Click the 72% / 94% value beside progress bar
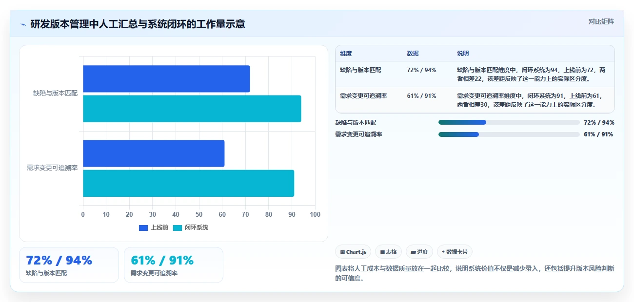Viewport: 634px width, 302px height. click(x=599, y=123)
